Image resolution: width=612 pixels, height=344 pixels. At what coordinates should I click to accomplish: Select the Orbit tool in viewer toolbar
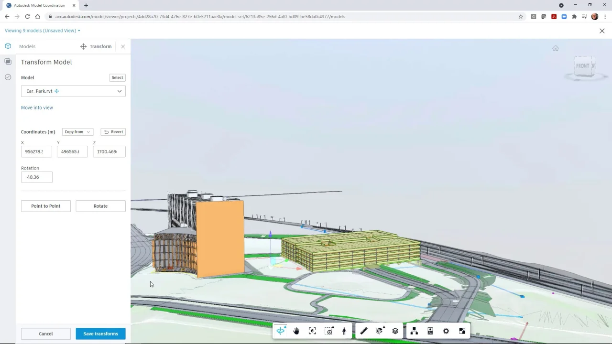pyautogui.click(x=281, y=331)
